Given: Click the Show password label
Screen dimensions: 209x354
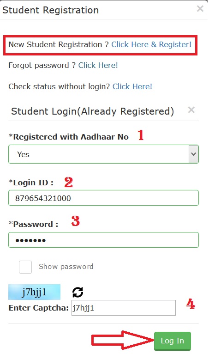Looking at the screenshot, I should pos(66,267).
